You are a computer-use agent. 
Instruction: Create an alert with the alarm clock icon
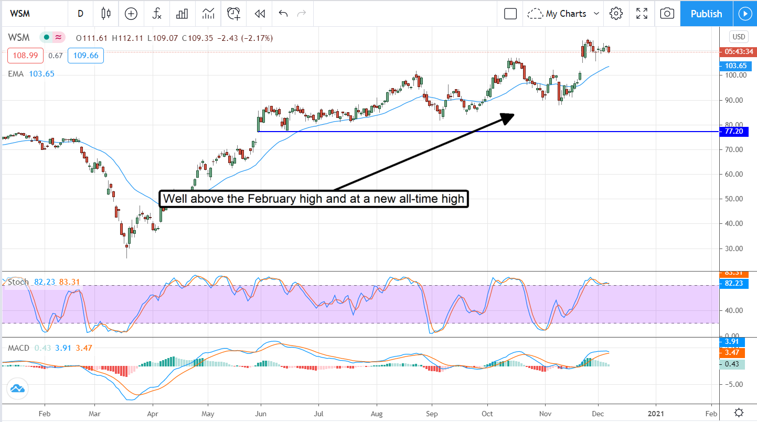tap(234, 14)
